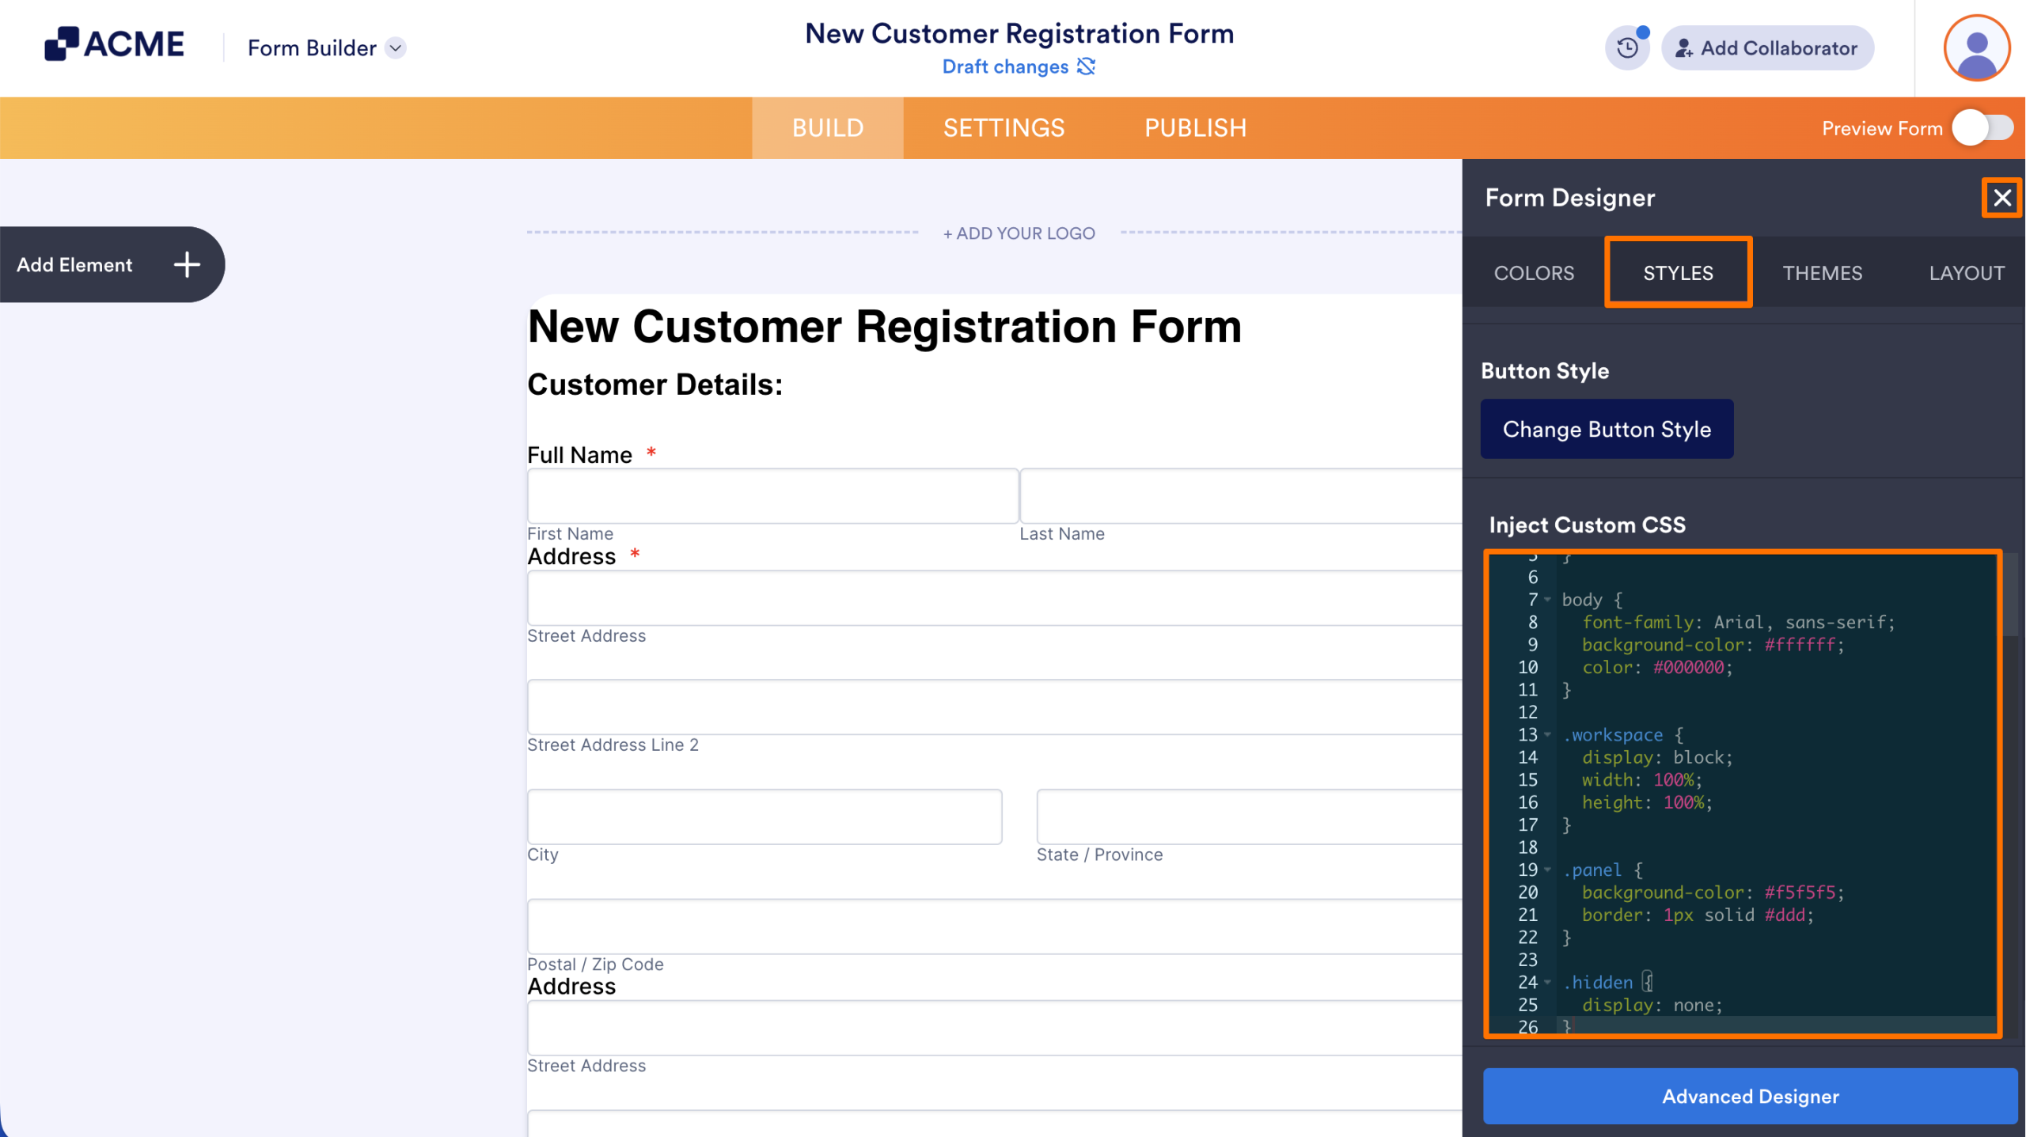Viewport: 2026px width, 1137px height.
Task: Click the CSS editor vertical scrollbar
Action: 2011,595
